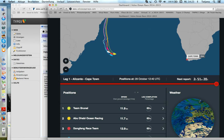
Task: Click the Spotlight search icon
Action: click(214, 2)
